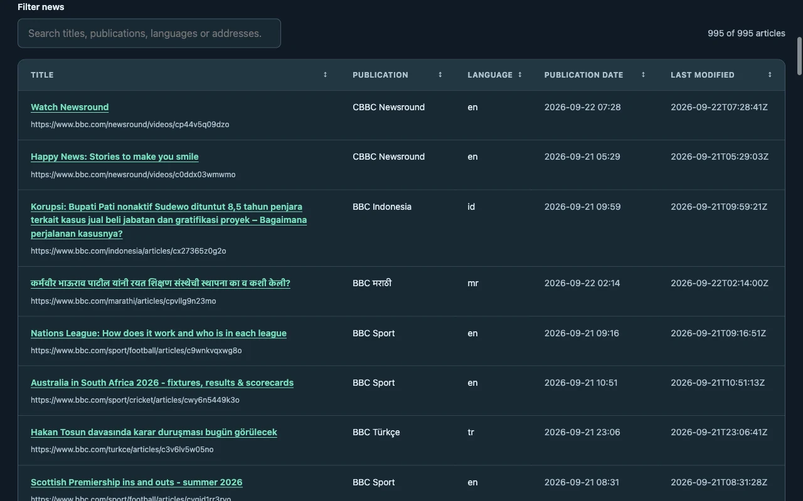The width and height of the screenshot is (803, 501).
Task: Click the URL ending cwy6n5449k3o
Action: pyautogui.click(x=135, y=400)
